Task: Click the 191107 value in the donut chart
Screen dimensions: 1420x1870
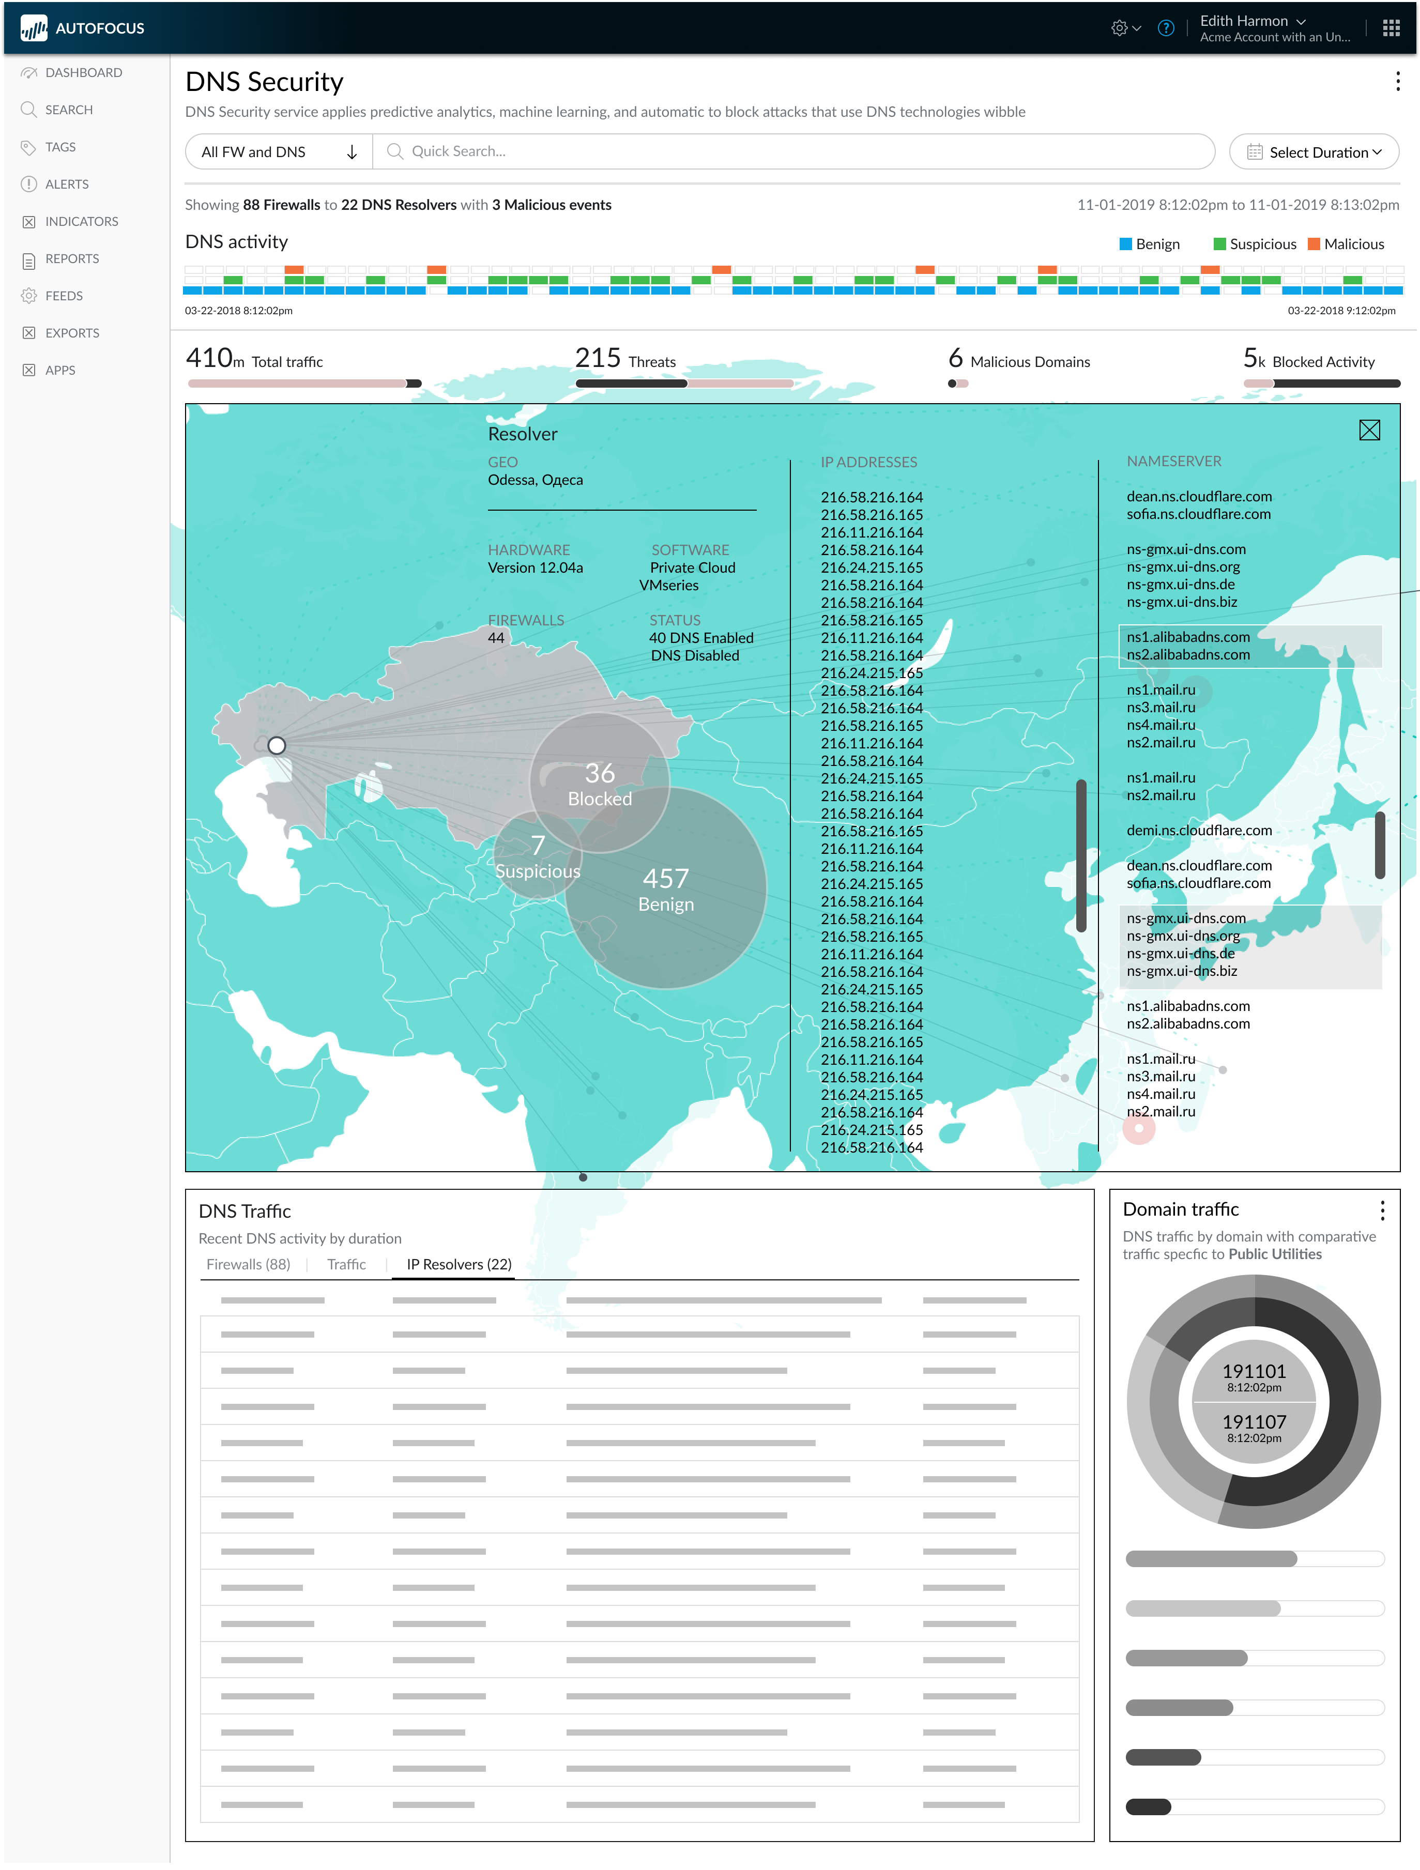Action: click(1254, 1422)
